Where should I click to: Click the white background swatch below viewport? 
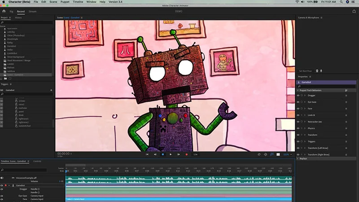click(278, 154)
